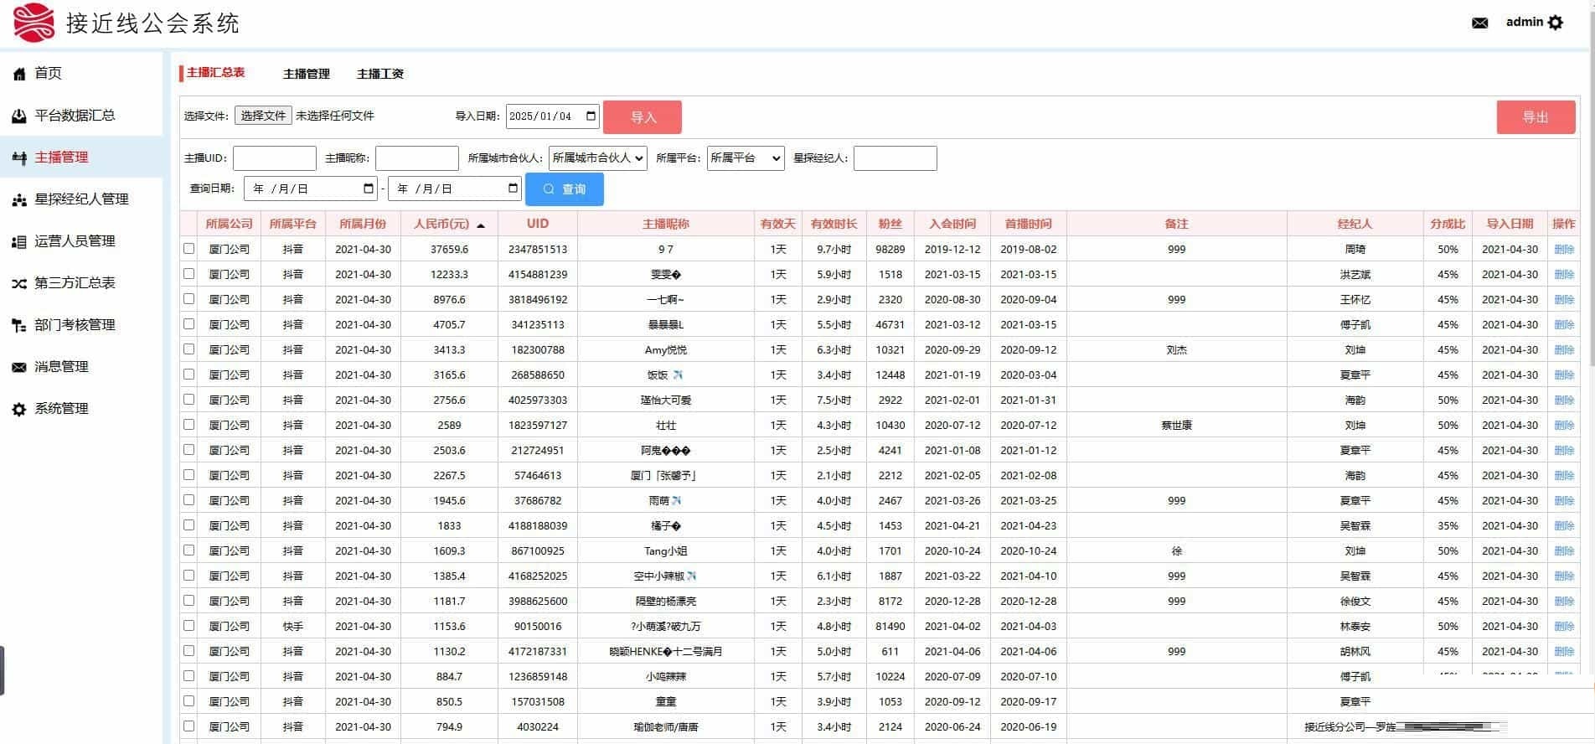Open 系统管理 in the sidebar
This screenshot has width=1595, height=744.
pyautogui.click(x=61, y=409)
